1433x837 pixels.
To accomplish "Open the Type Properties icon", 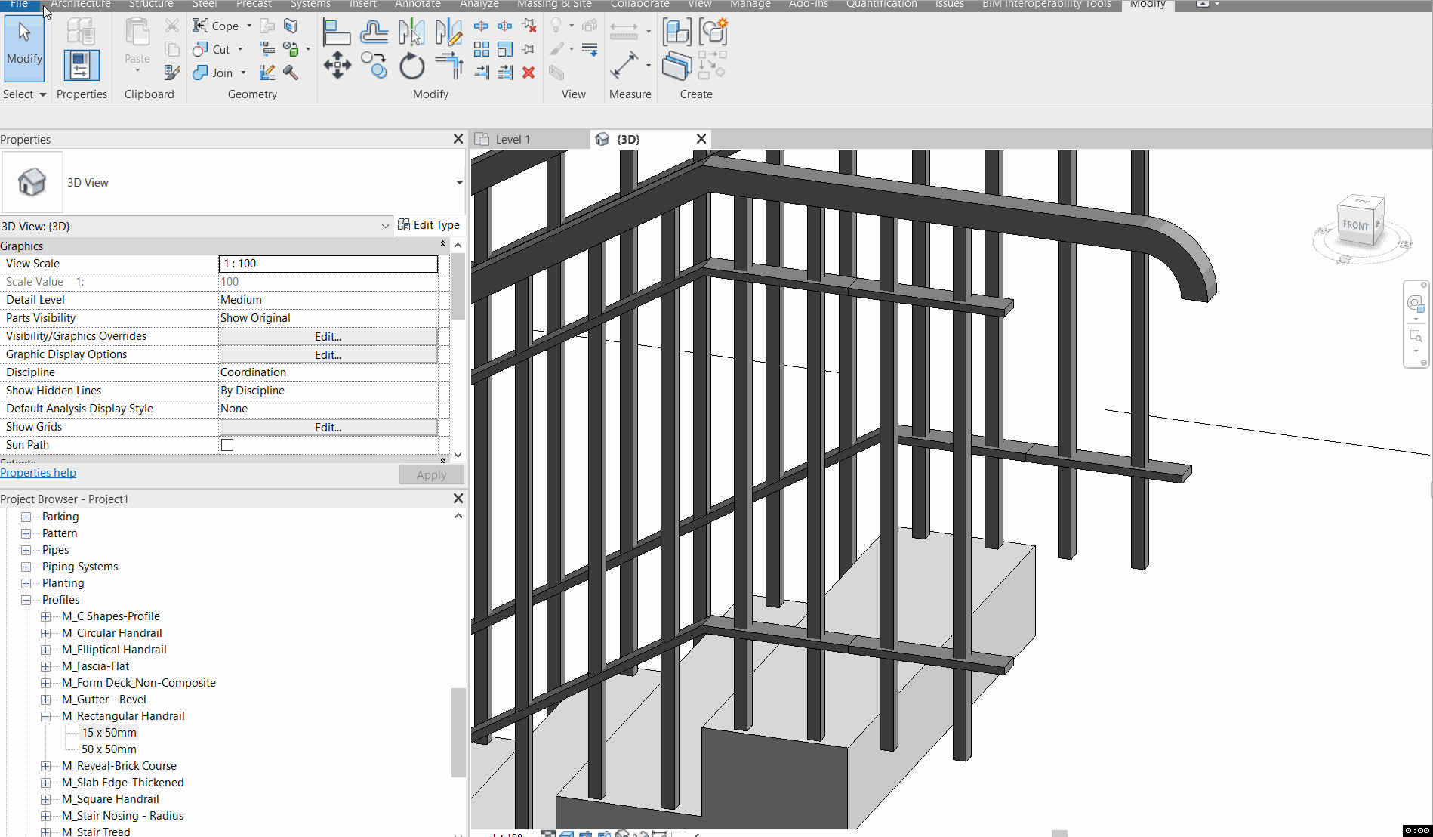I will click(81, 32).
